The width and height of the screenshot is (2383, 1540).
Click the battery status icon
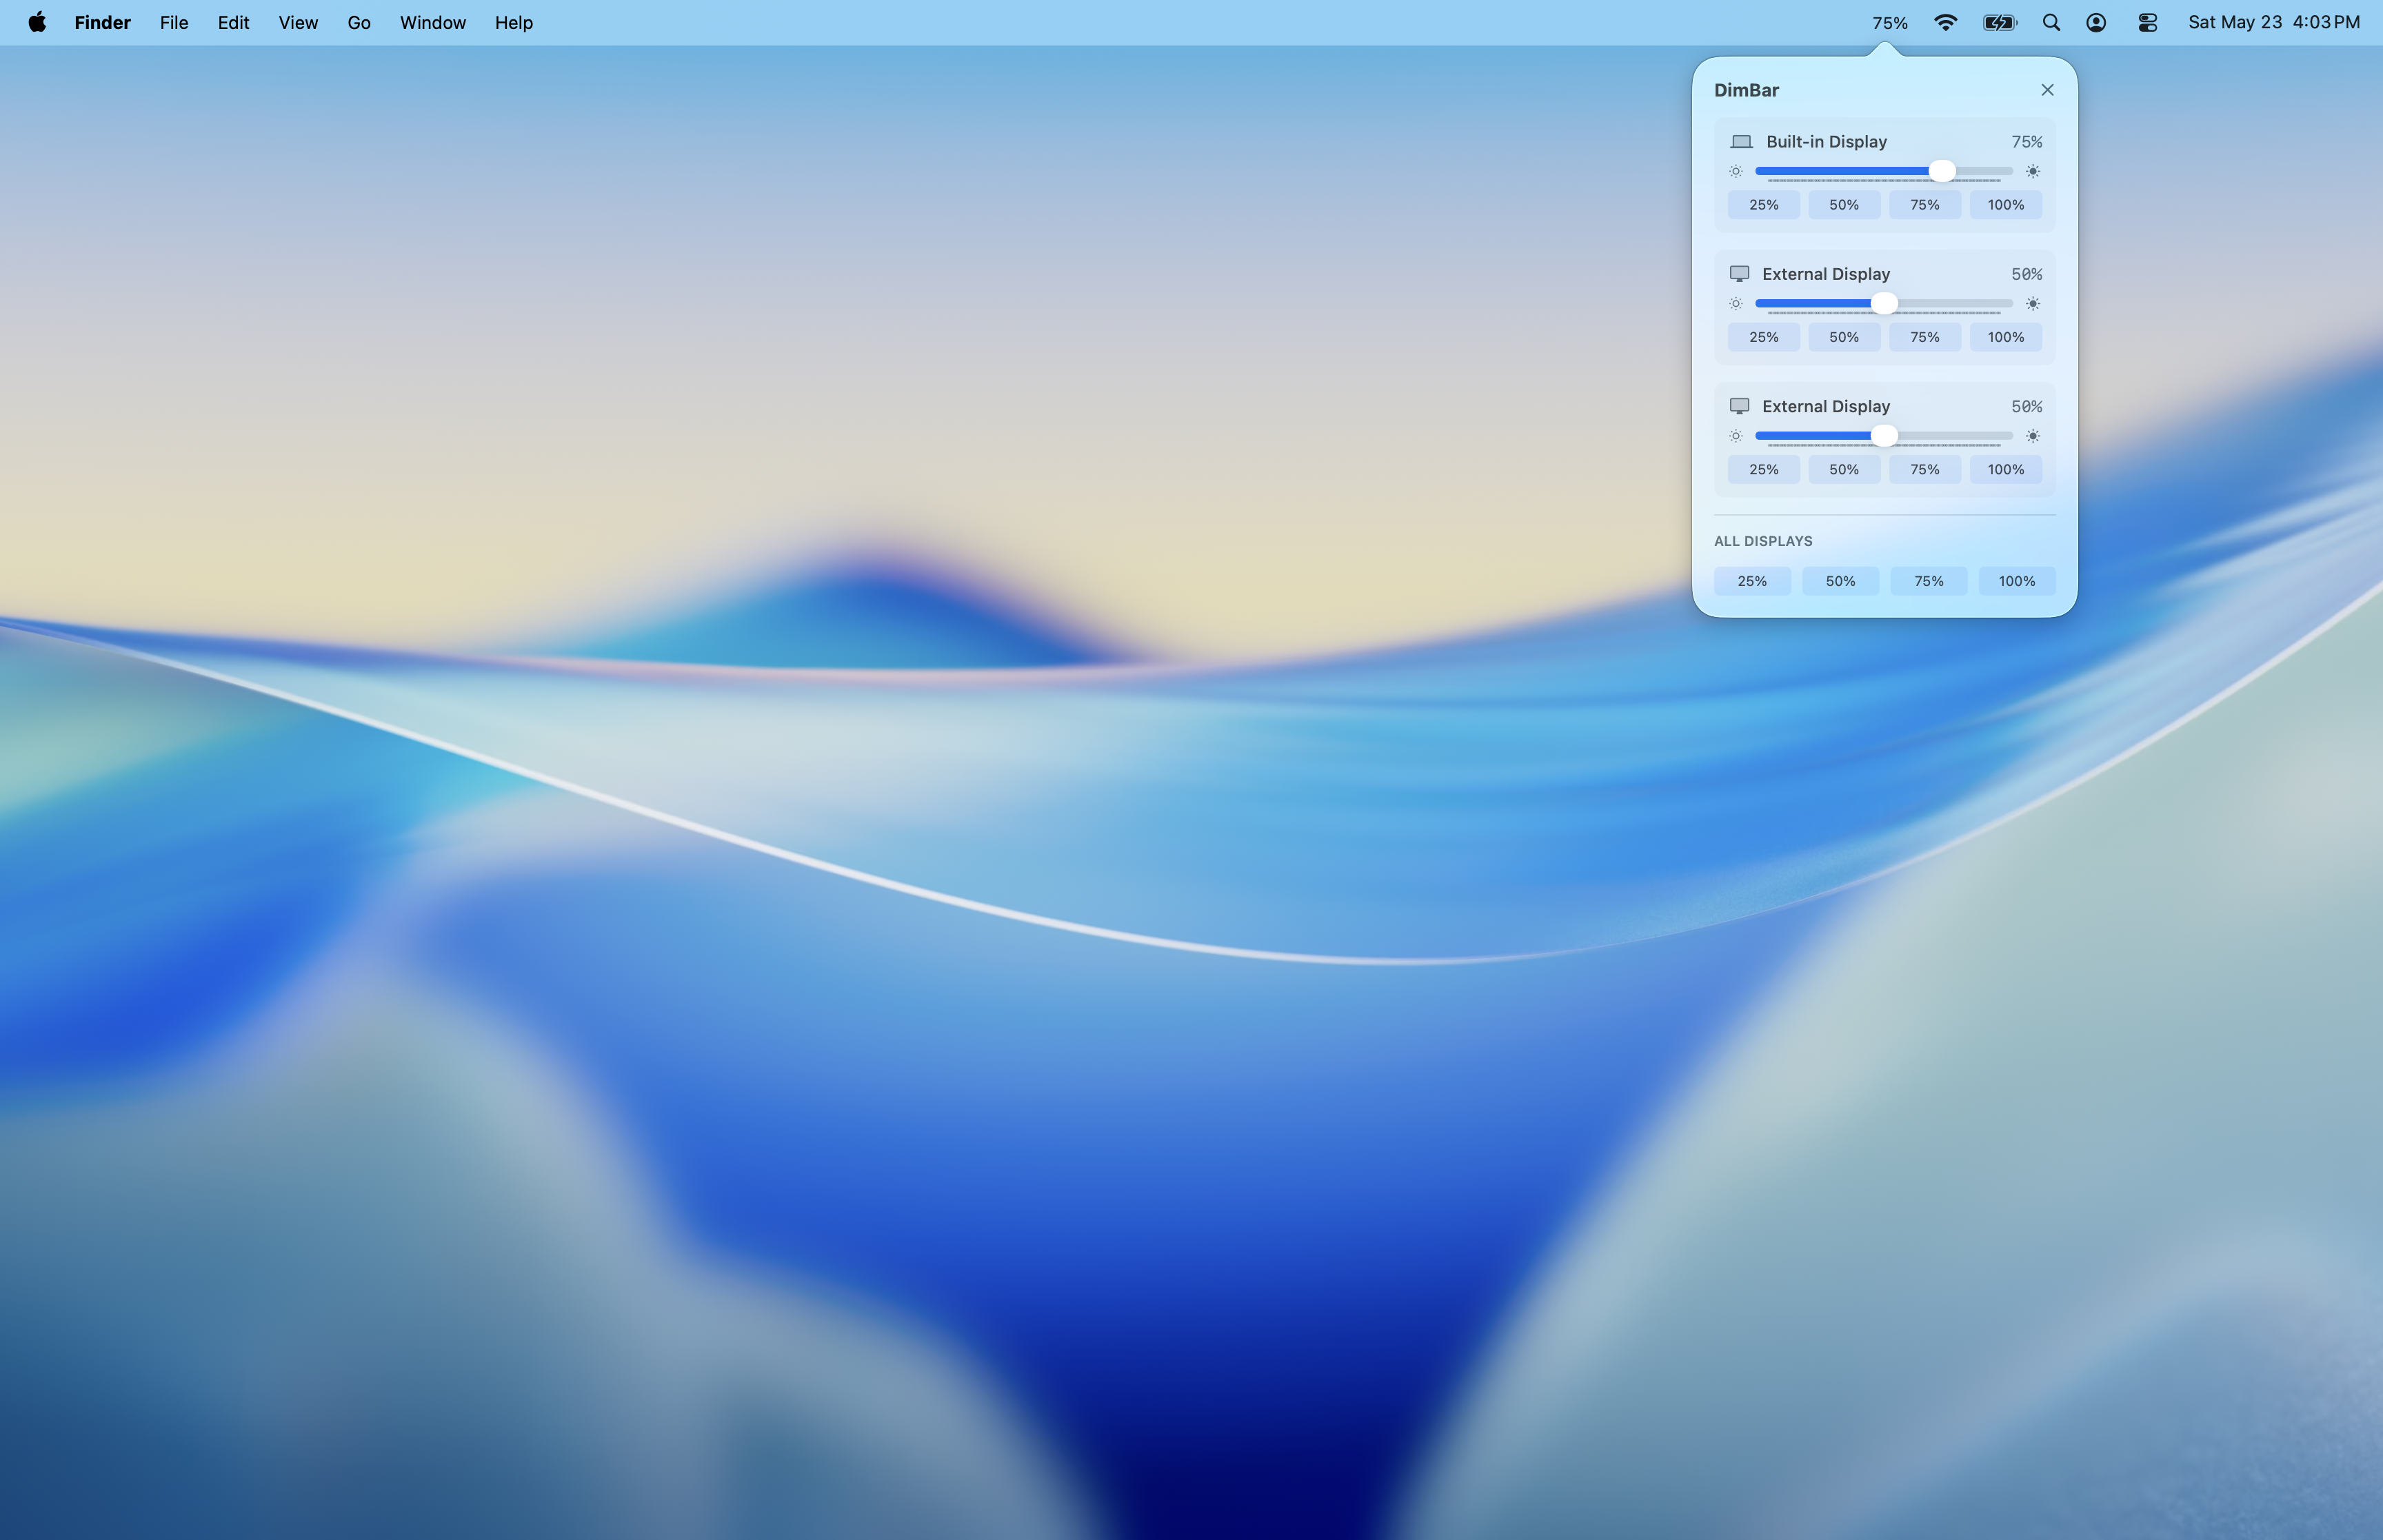pos(2000,22)
